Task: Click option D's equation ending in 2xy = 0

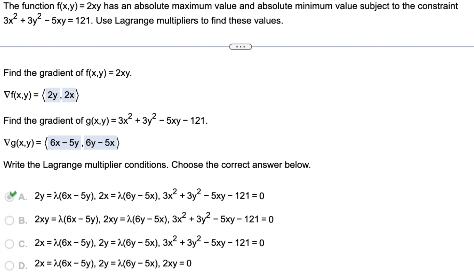Action: (113, 263)
